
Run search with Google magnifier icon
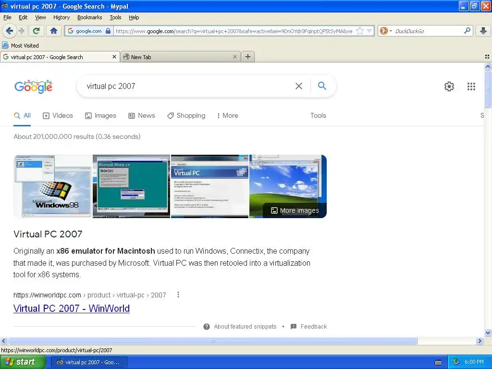tap(322, 86)
